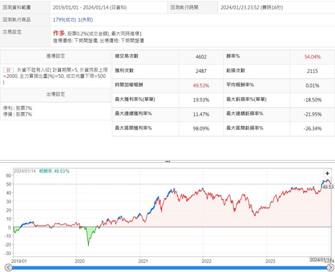The height and width of the screenshot is (272, 335).
Task: Click the 最大區間虧損率 value -26.34%
Action: (312, 128)
